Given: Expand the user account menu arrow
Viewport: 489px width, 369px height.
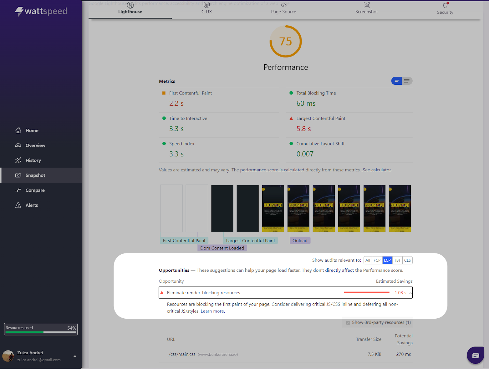Looking at the screenshot, I should [x=75, y=356].
